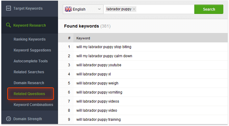Open Keyword Combinations section

click(x=33, y=105)
